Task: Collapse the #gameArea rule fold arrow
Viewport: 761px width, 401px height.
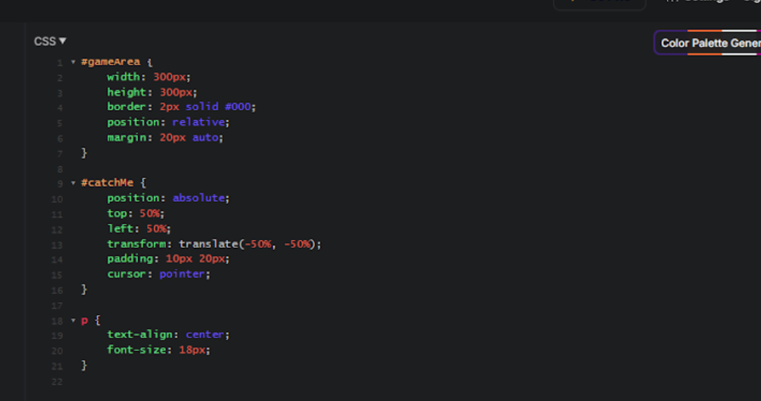Action: click(74, 62)
